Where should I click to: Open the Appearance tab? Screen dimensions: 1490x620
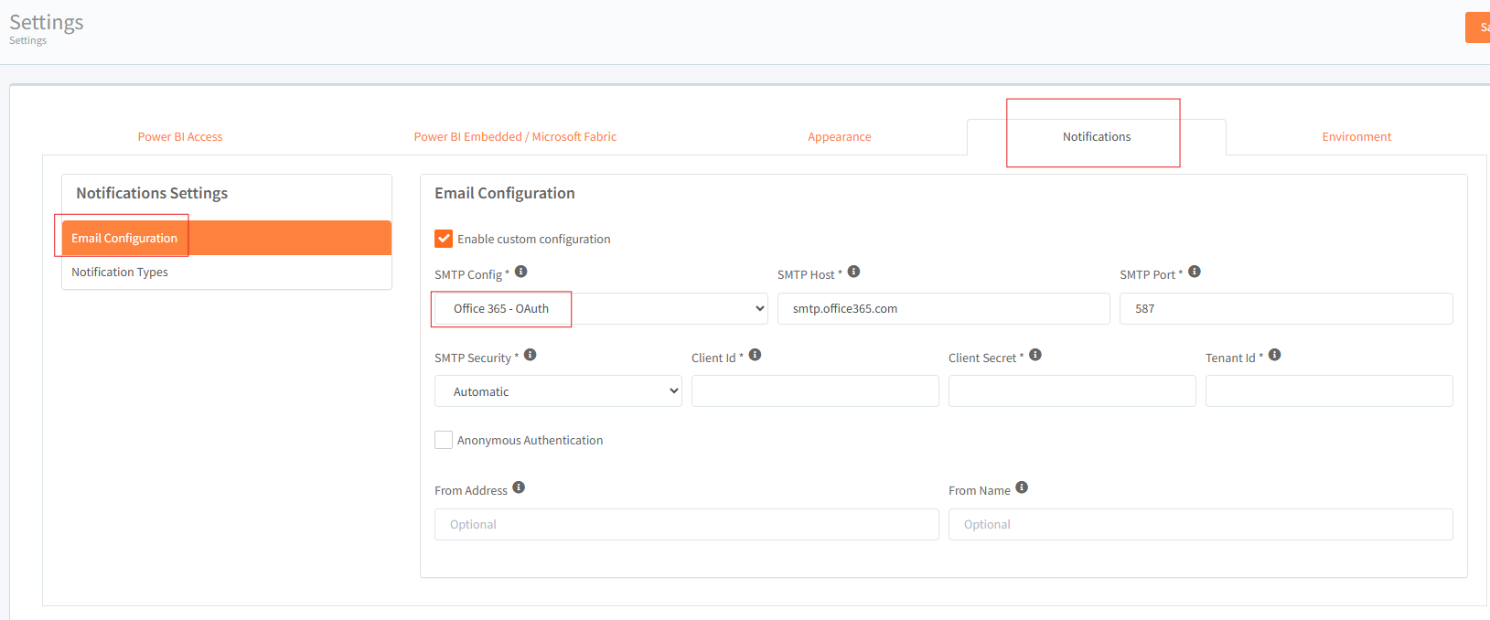point(839,137)
